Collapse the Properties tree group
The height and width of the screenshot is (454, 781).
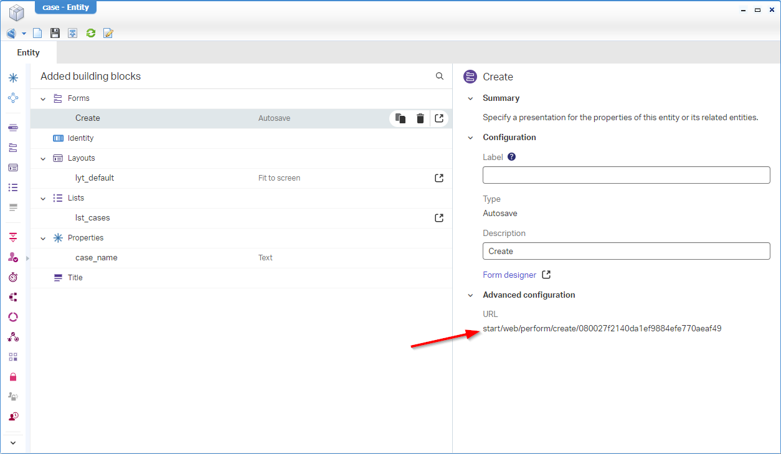[43, 238]
